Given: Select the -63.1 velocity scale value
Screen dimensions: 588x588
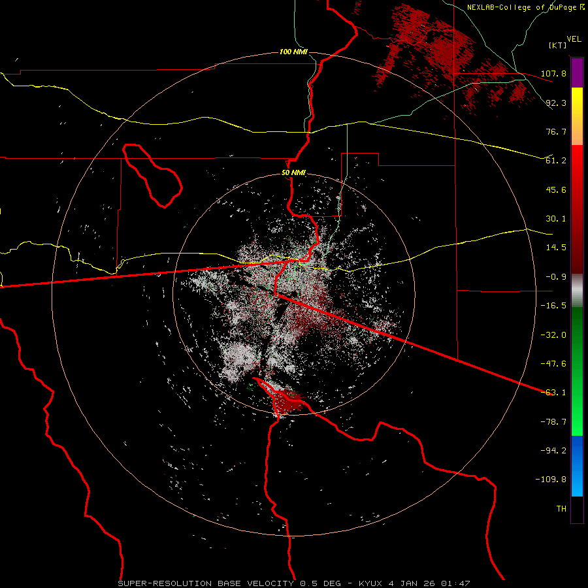Looking at the screenshot, I should pyautogui.click(x=554, y=393).
